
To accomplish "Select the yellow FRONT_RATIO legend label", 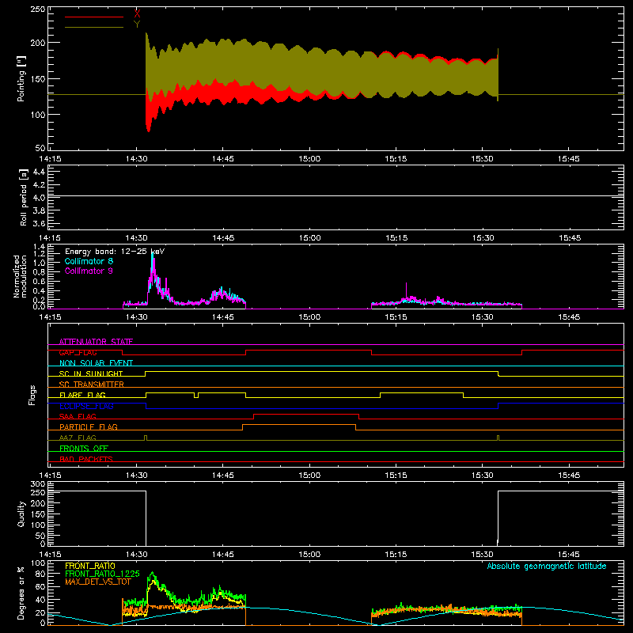I will [90, 566].
